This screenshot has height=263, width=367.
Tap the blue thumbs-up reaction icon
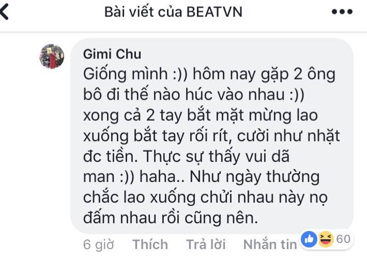tap(309, 239)
